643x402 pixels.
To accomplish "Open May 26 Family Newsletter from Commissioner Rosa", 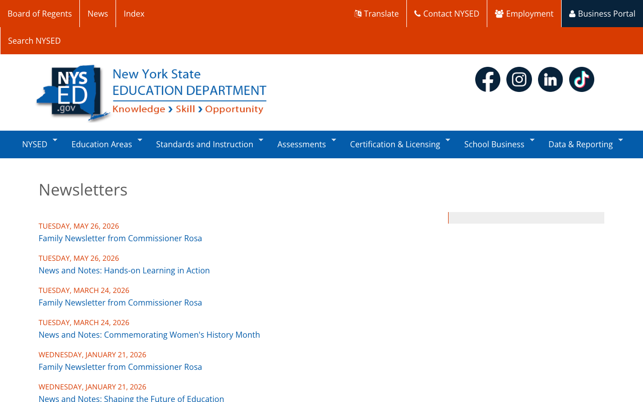I will [120, 238].
